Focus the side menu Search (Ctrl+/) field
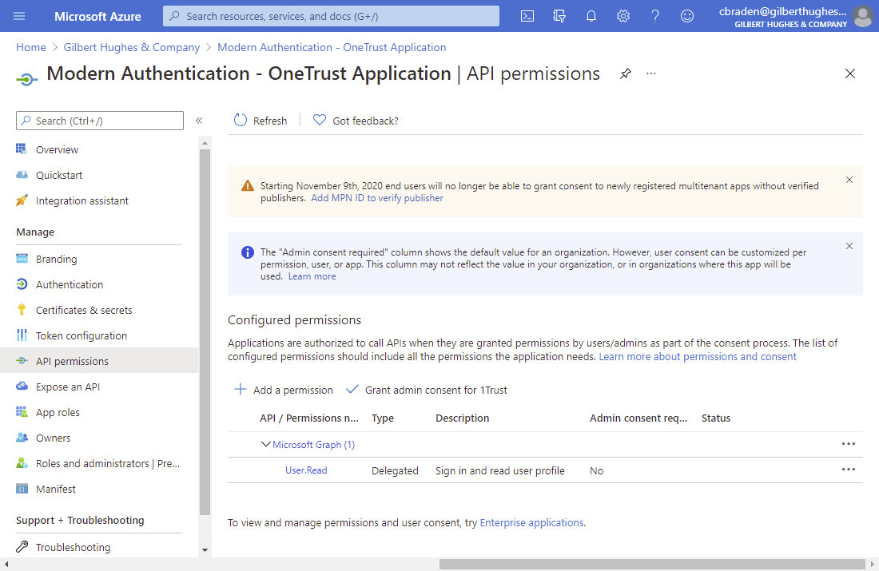 (x=100, y=121)
